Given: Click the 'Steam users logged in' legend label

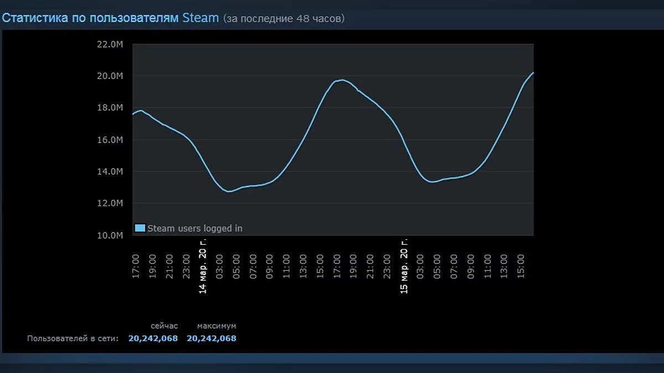Looking at the screenshot, I should pos(195,228).
